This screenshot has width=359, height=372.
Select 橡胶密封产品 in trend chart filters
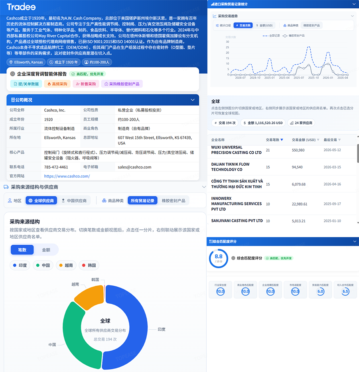point(312,26)
